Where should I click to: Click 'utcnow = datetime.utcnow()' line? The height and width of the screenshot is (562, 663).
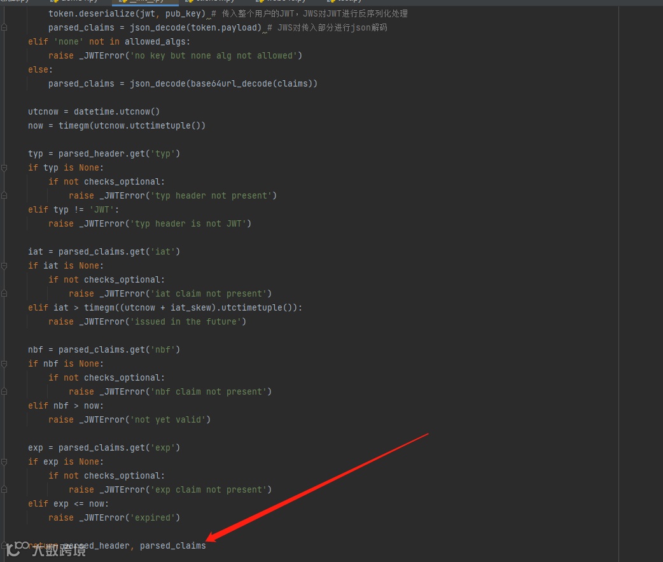[x=94, y=111]
